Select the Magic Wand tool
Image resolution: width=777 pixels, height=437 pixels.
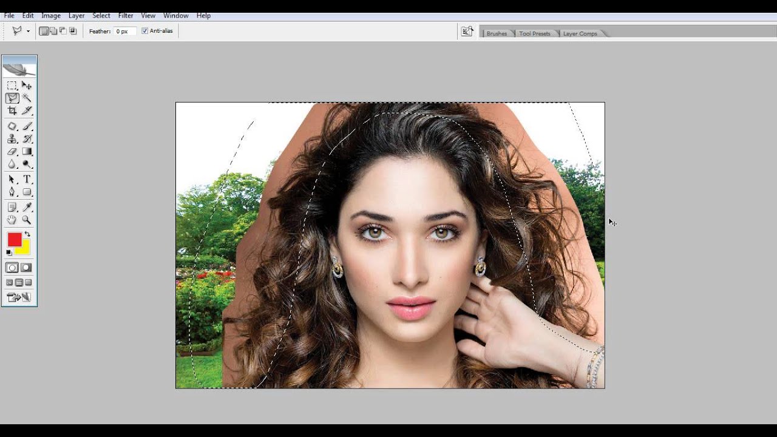(27, 98)
